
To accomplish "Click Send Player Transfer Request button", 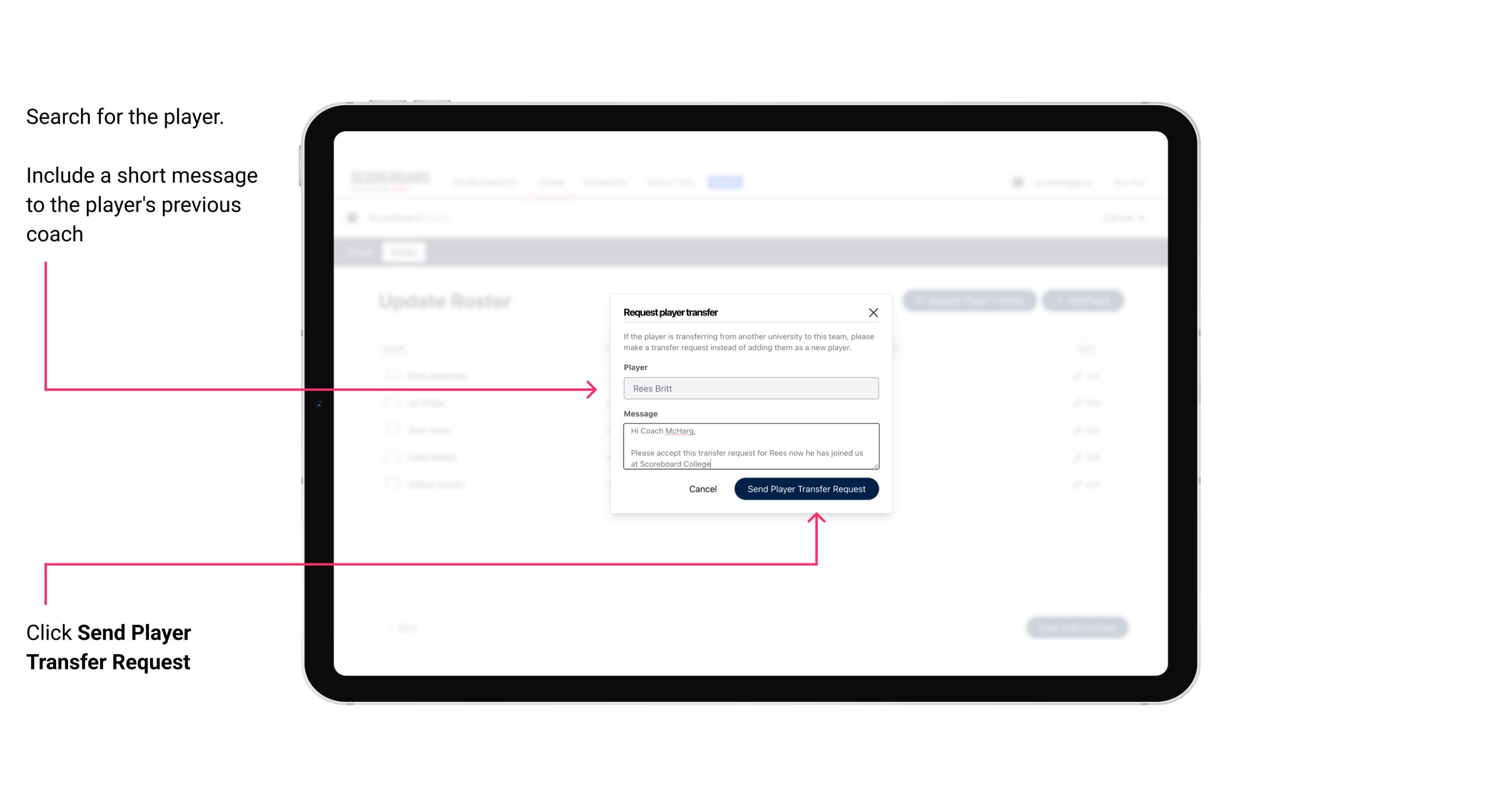I will (806, 488).
